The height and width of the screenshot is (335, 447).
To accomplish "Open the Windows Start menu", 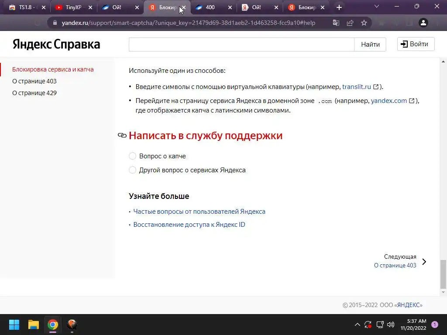I will (x=14, y=325).
